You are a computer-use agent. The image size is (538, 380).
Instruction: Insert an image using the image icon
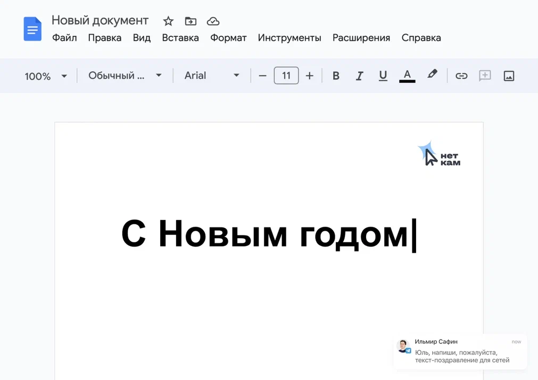[x=509, y=76]
